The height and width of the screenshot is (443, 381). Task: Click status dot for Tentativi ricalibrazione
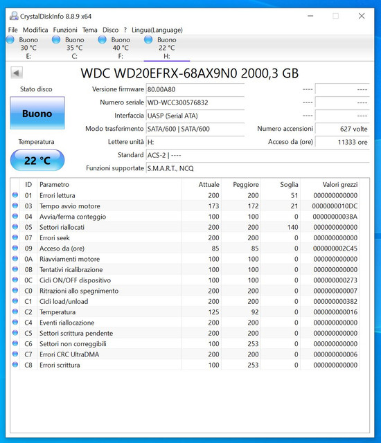[x=15, y=269]
